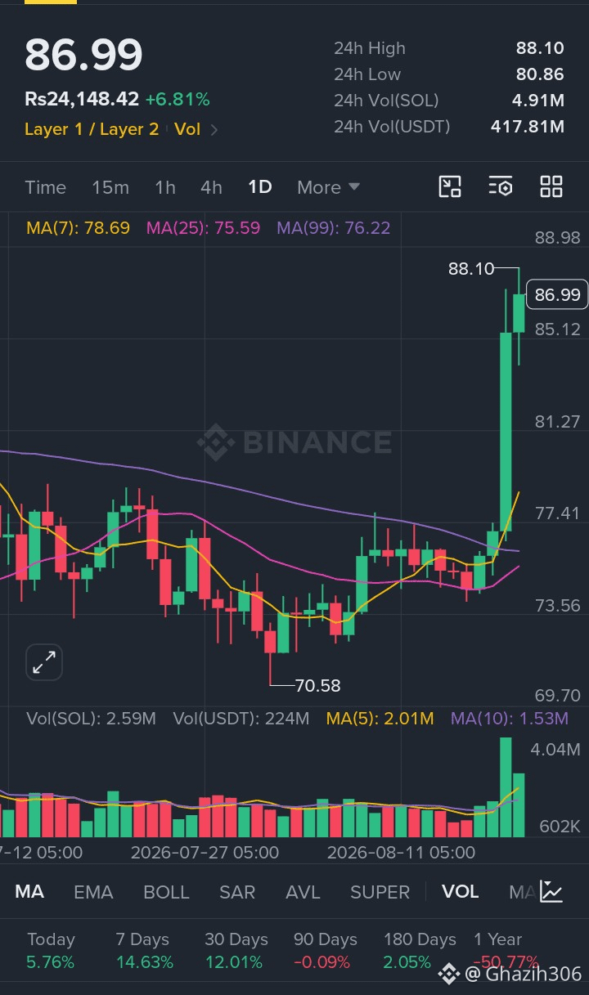Click the MA(25): 75.59 legend
This screenshot has width=589, height=995.
(203, 228)
